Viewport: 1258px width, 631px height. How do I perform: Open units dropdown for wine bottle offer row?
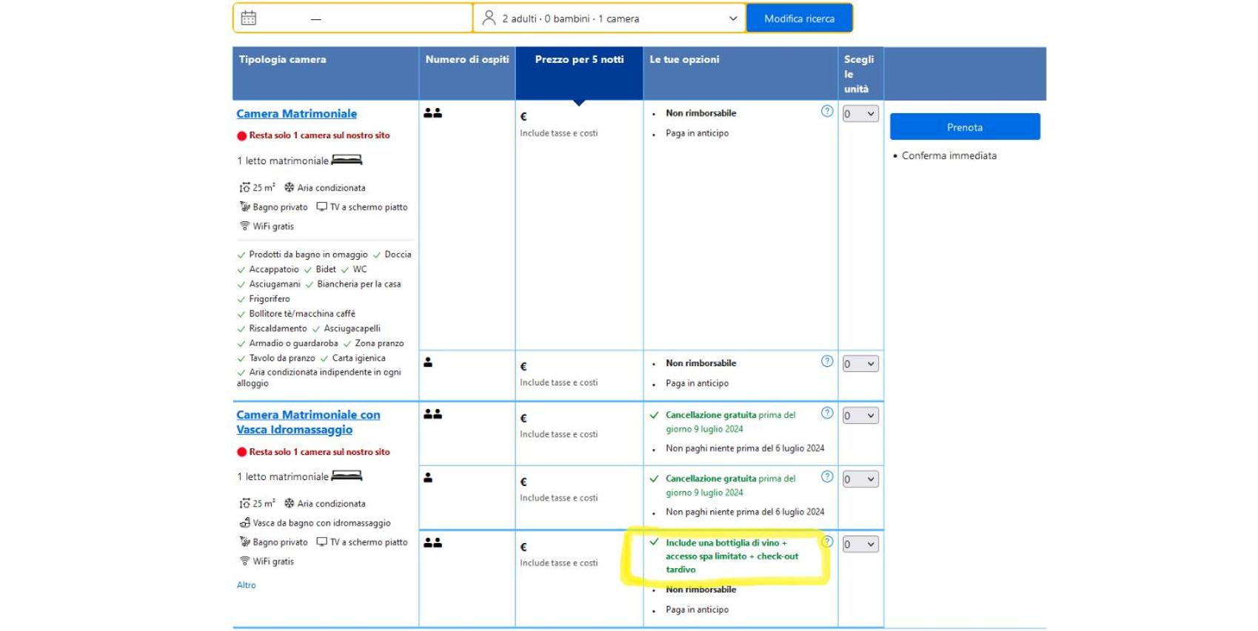[x=860, y=544]
